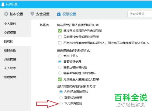Uncheck 通过查找视频用户列表找到我

[x=60, y=31]
